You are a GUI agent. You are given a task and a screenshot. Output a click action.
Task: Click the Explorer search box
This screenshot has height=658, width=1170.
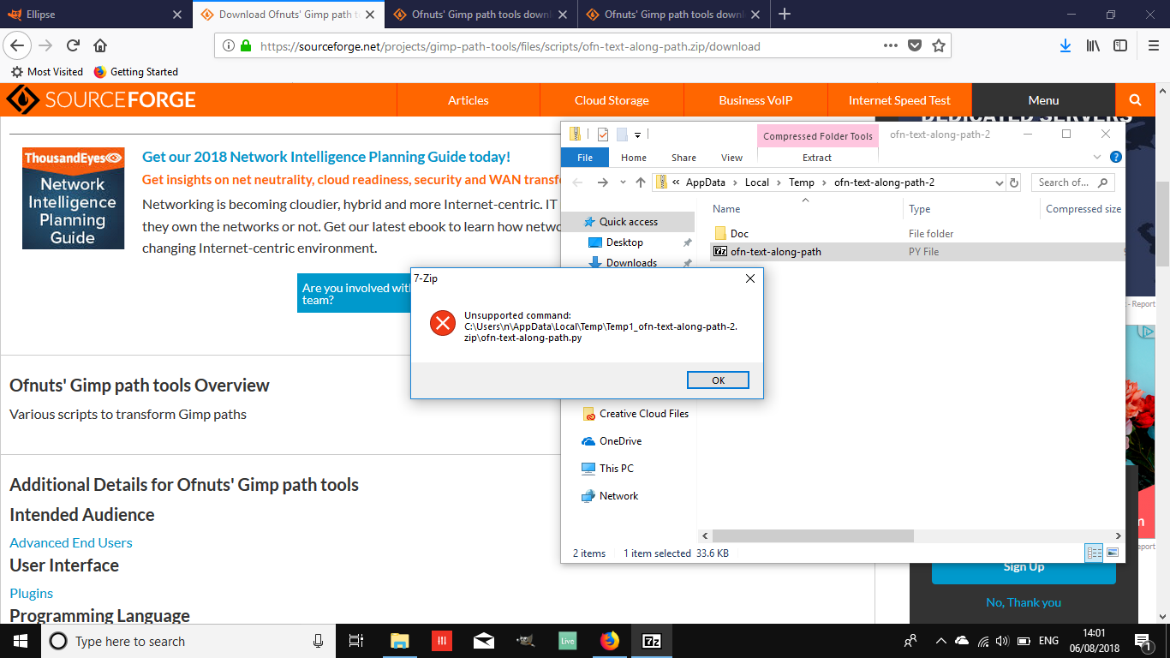[x=1073, y=182]
